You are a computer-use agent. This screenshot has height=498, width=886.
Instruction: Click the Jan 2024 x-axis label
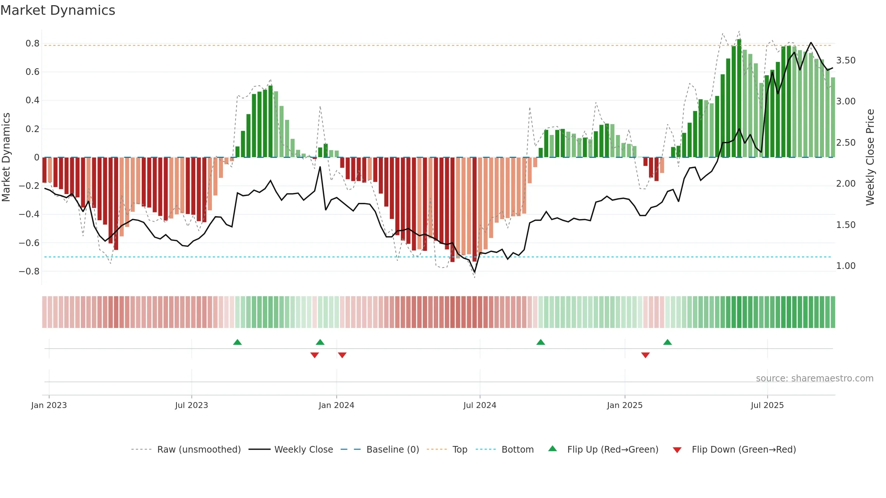click(x=336, y=405)
